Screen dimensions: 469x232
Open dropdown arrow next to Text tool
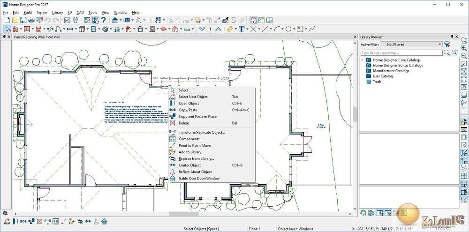tap(247, 29)
